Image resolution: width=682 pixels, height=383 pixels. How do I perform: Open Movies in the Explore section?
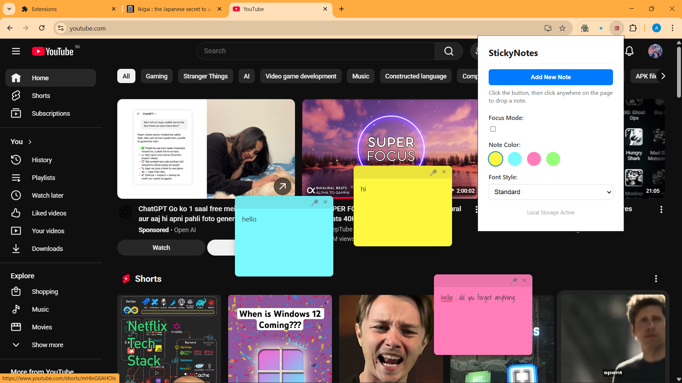click(50, 327)
